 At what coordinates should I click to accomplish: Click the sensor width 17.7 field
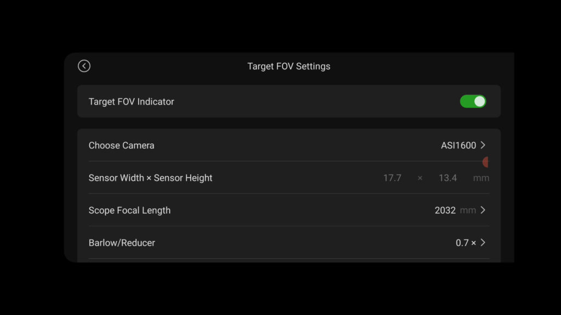coord(392,178)
